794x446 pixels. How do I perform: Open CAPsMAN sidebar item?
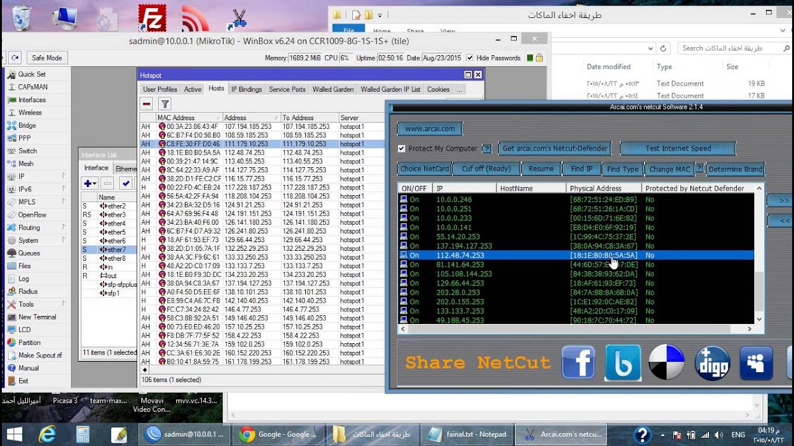pos(32,87)
